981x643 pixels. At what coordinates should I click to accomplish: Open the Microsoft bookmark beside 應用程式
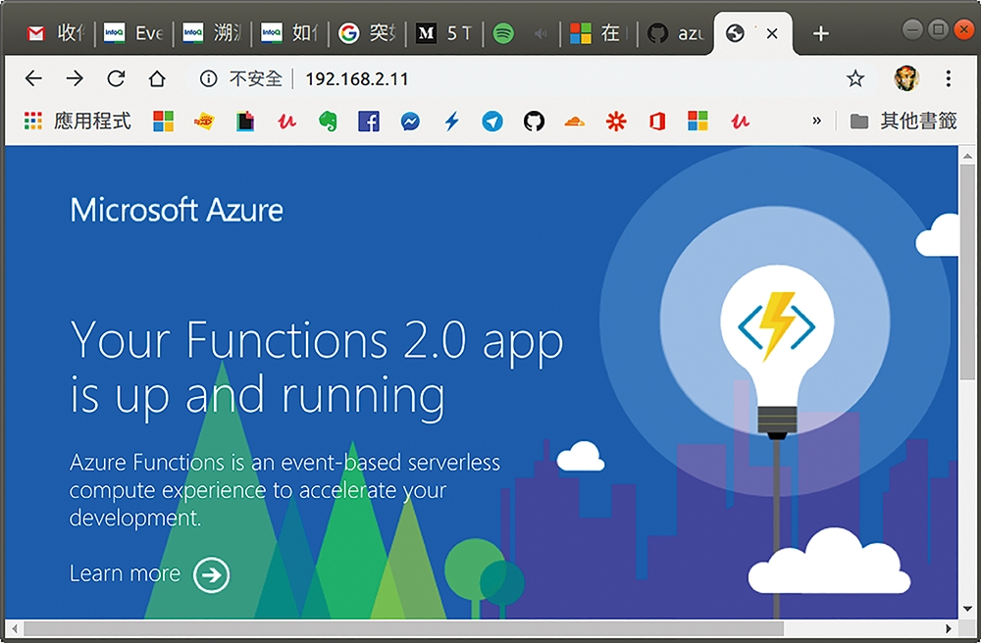click(x=163, y=121)
